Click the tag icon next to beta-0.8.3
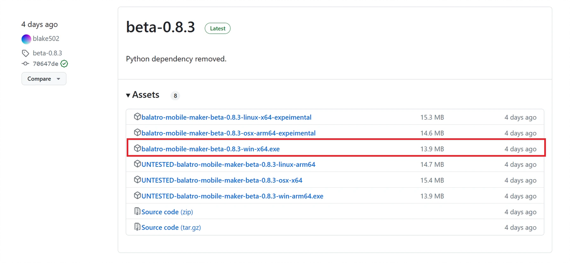Viewport: 570px width, 263px height. point(25,53)
